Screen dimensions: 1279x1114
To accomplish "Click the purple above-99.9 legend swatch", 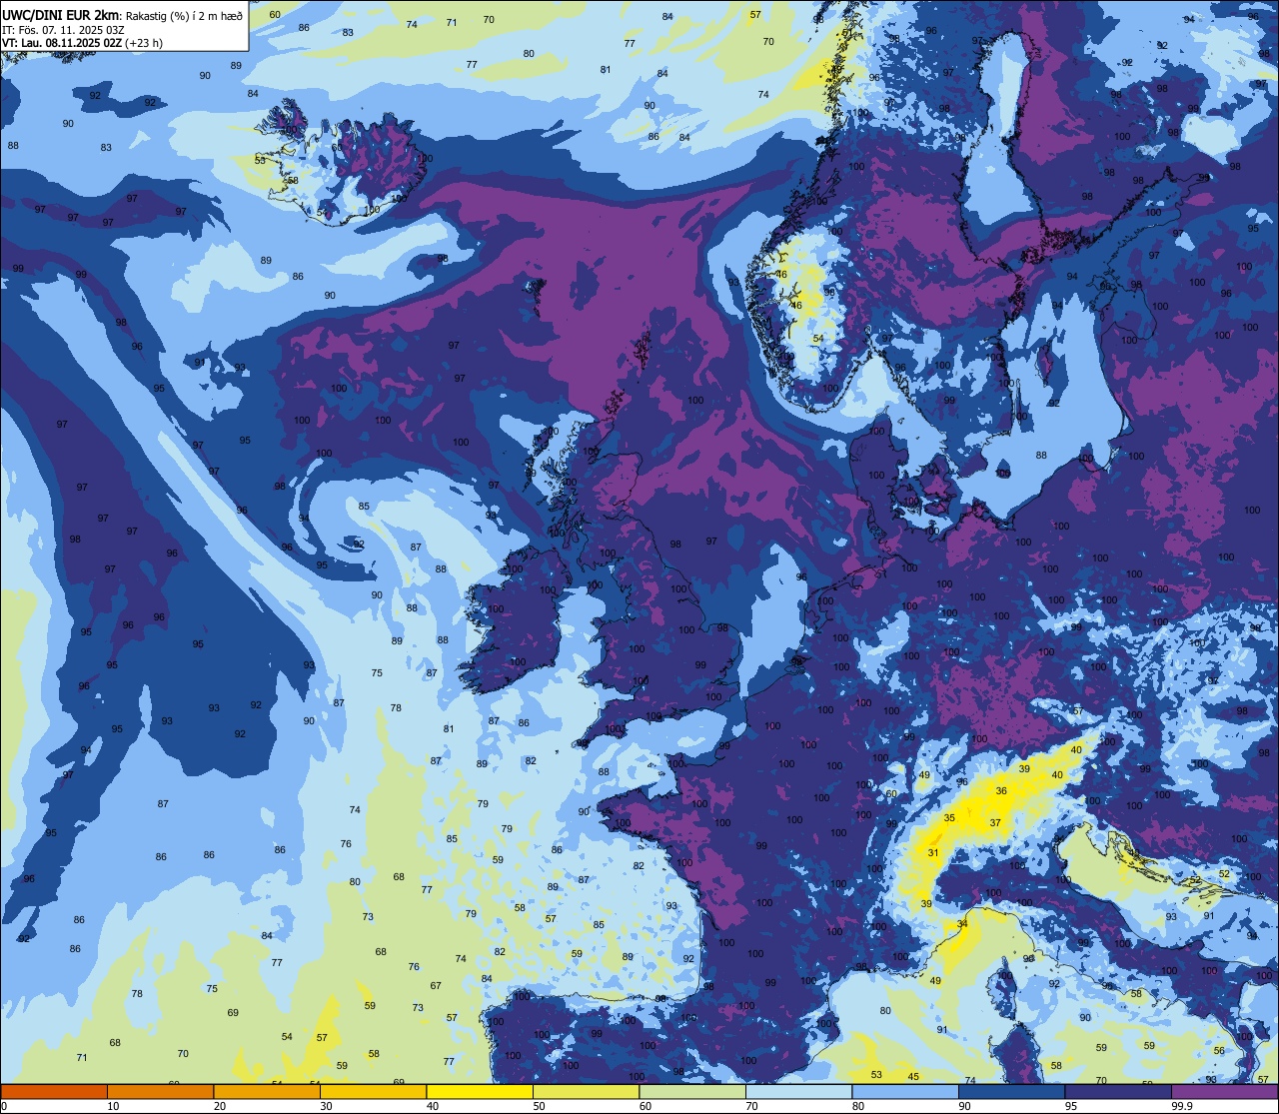I will click(1224, 1091).
